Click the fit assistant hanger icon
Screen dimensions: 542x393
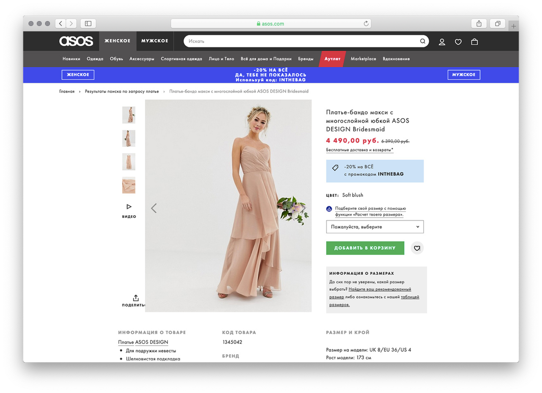(x=329, y=209)
